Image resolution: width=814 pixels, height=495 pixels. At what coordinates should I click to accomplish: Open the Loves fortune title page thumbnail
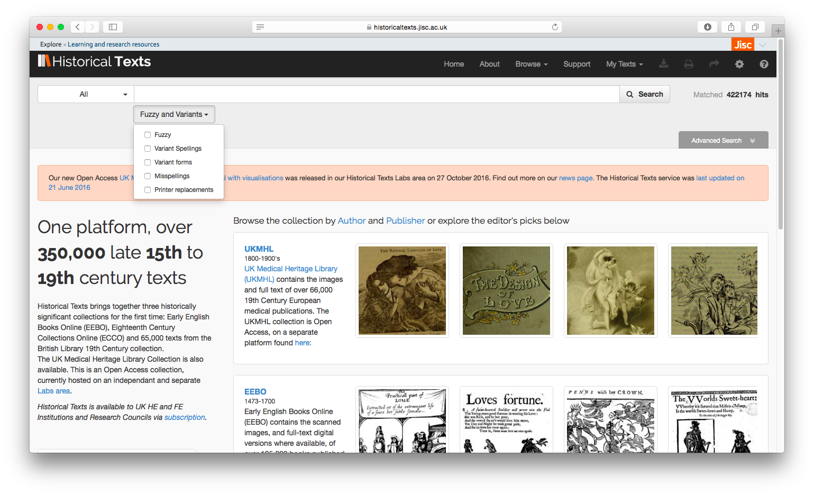pos(506,419)
